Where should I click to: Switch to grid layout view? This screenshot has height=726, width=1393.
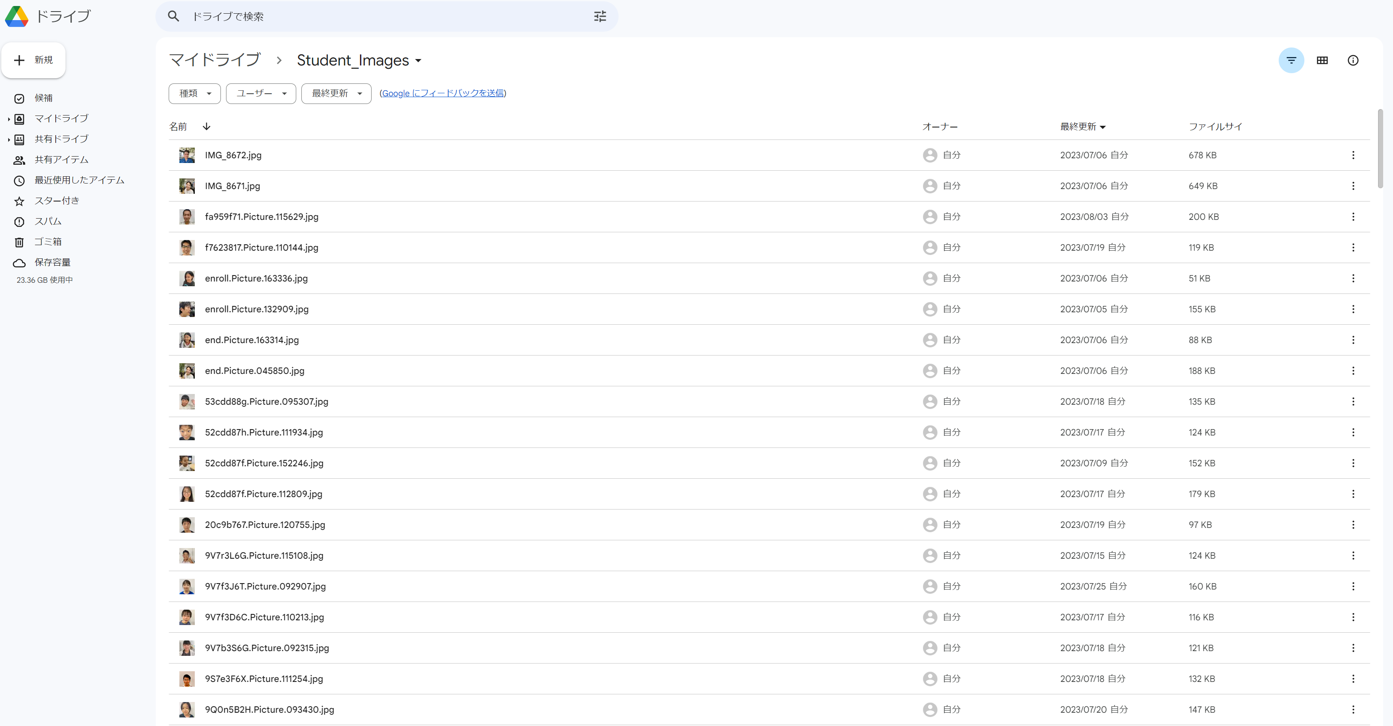(x=1322, y=60)
